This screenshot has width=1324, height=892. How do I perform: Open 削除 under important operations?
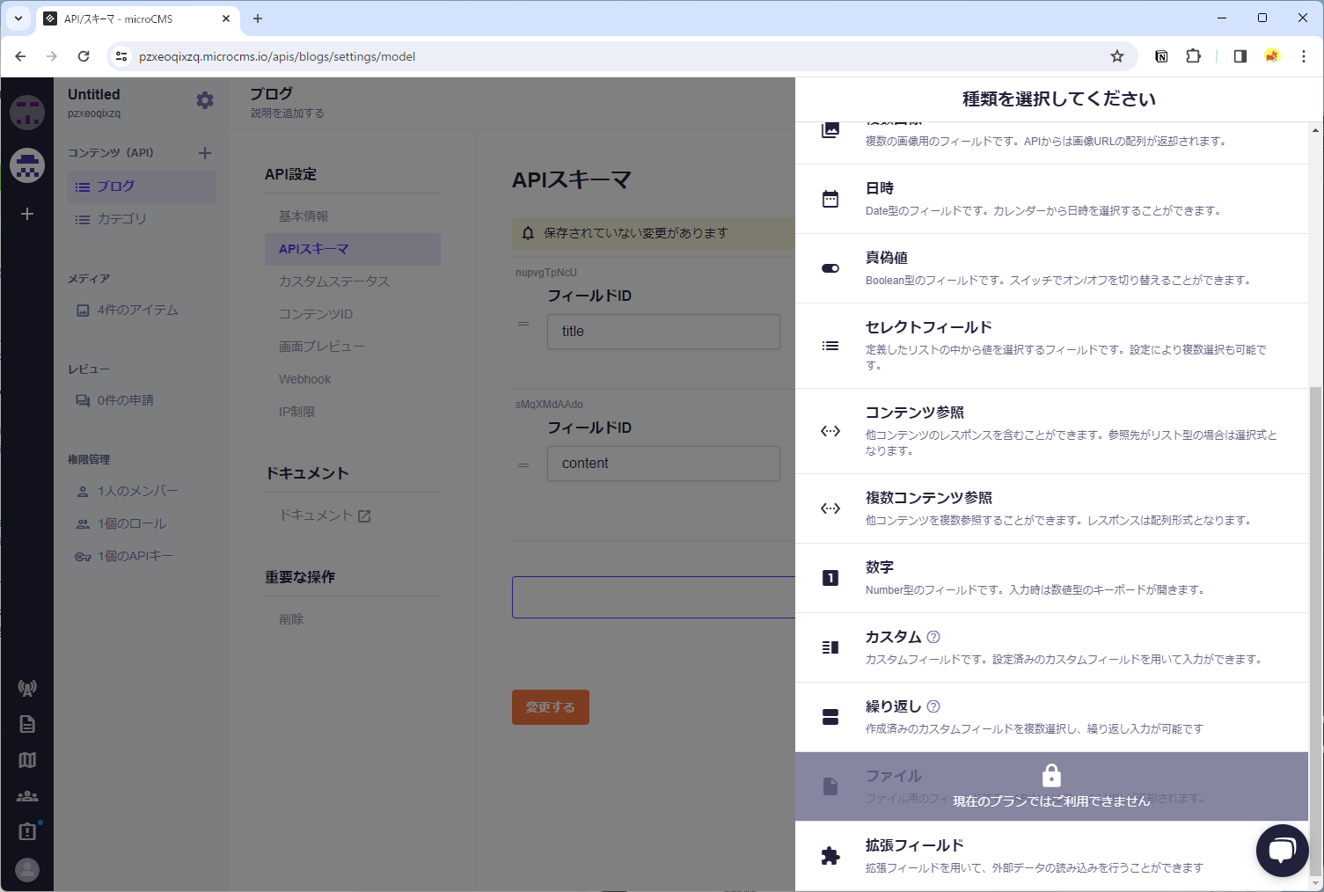(x=353, y=619)
